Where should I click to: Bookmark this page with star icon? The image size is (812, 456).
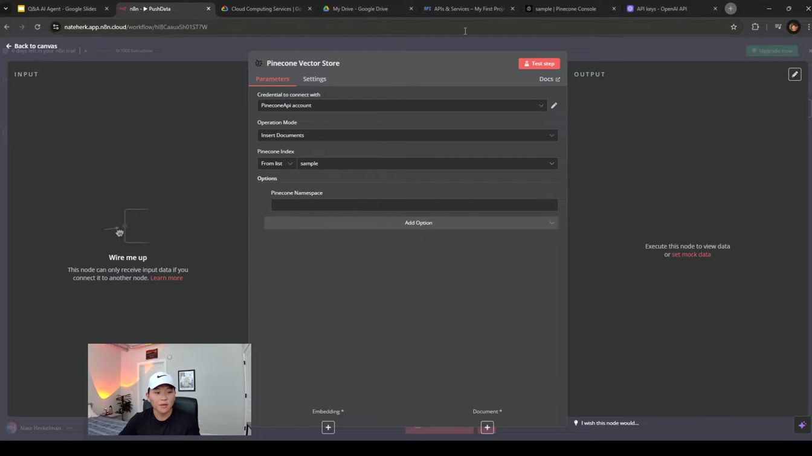tap(733, 27)
